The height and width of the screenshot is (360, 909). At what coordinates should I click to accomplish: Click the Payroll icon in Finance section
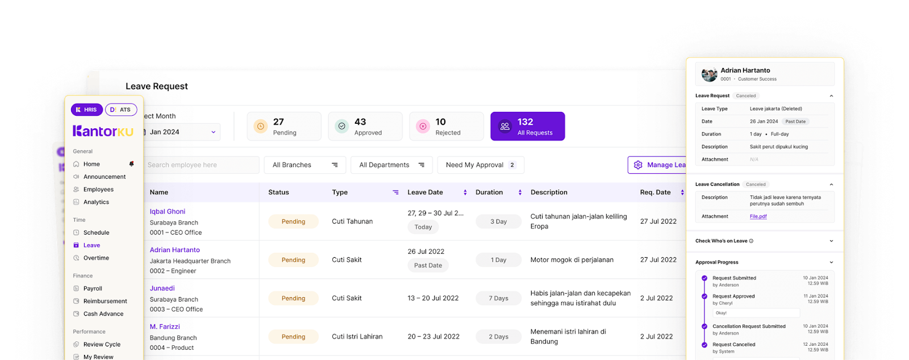click(76, 288)
